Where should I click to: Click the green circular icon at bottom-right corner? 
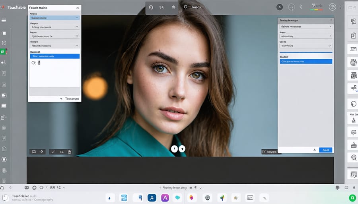click(352, 198)
